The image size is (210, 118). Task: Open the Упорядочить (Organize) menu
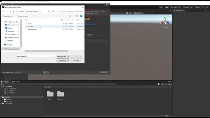click(x=9, y=16)
